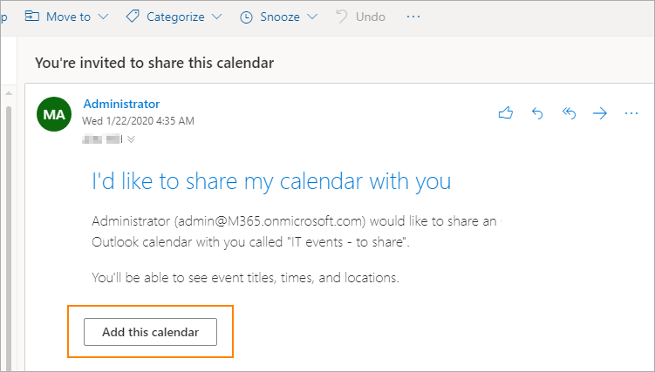Viewport: 655px width, 372px height.
Task: Expand recipient details chevron under the date
Action: click(132, 139)
